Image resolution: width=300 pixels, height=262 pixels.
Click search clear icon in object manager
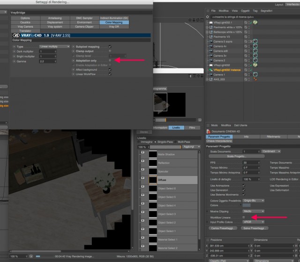(x=207, y=17)
